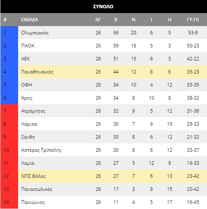Screen dimensions: 207x209
Task: Click the ΣΥΝΟΛΟ header tab
Action: click(103, 7)
